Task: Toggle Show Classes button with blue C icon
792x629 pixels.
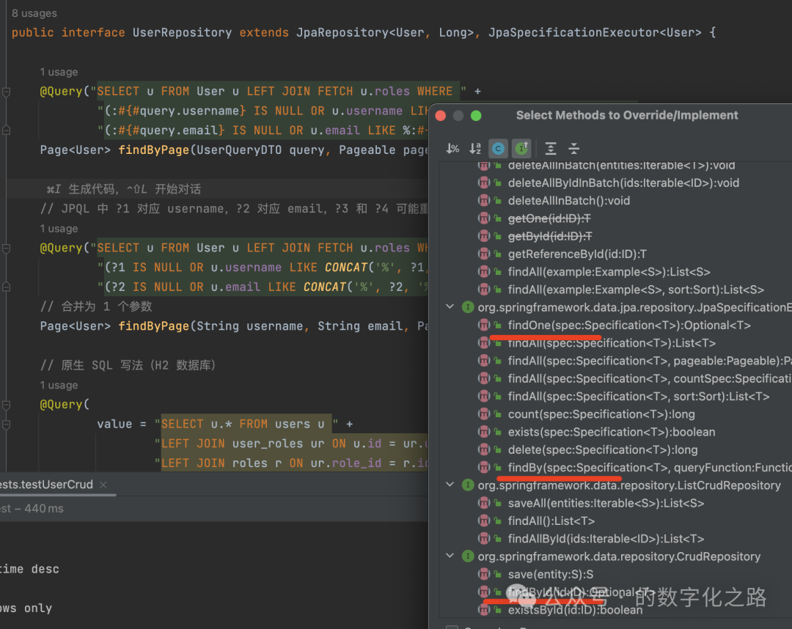Action: point(498,148)
